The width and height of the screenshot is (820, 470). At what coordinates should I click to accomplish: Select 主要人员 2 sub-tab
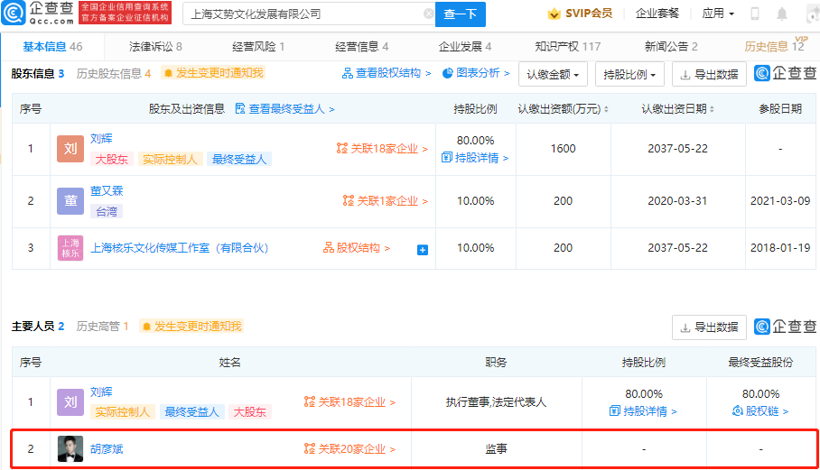pyautogui.click(x=38, y=327)
